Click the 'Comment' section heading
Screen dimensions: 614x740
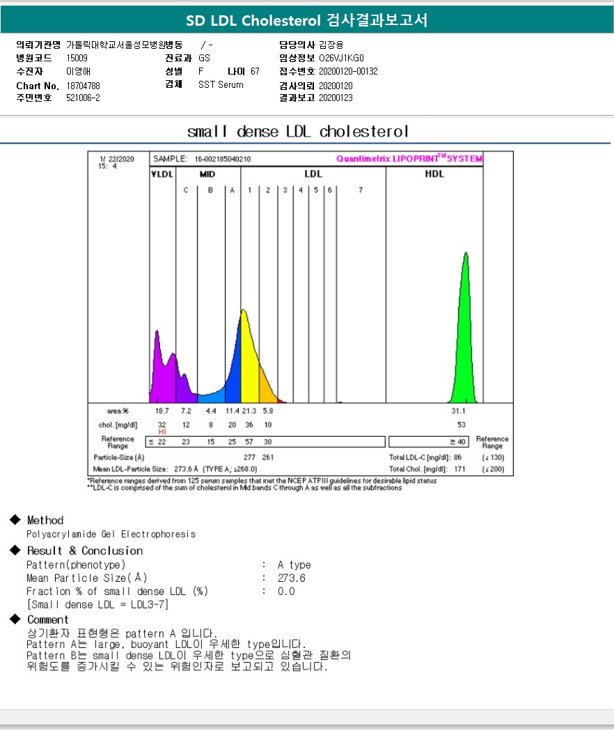47,619
